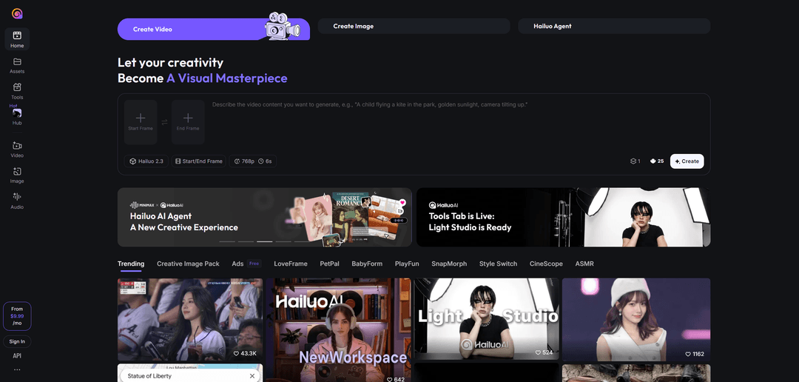Open the Light Studio video thumbnail
This screenshot has height=382, width=799.
(x=487, y=319)
